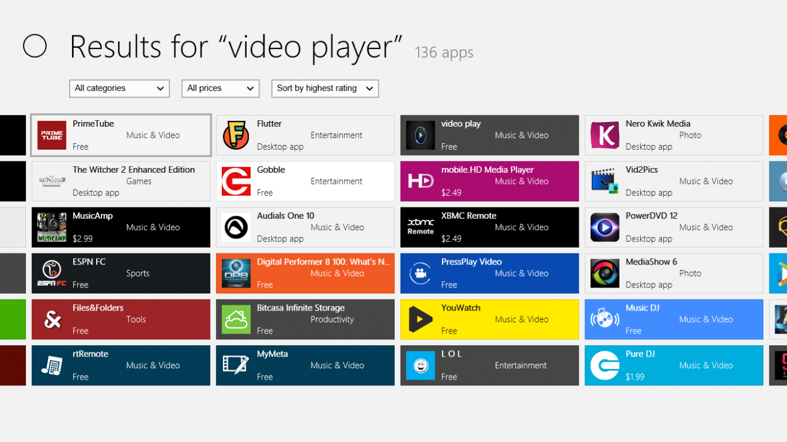Click the Gobble red G icon
This screenshot has width=787, height=442.
pos(236,182)
